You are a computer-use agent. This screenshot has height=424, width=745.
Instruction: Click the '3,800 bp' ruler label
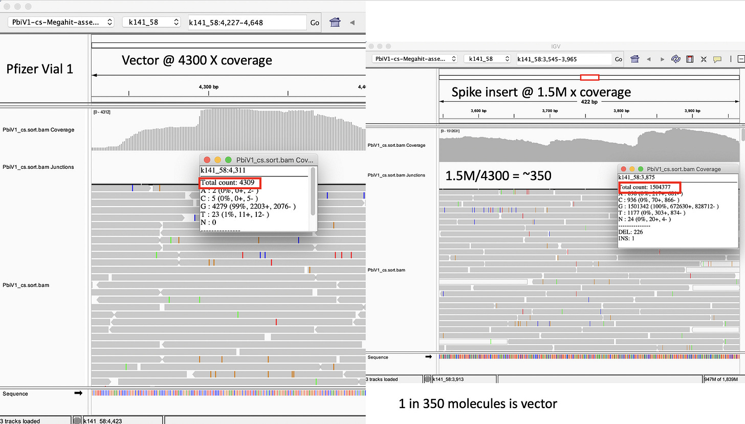[621, 110]
